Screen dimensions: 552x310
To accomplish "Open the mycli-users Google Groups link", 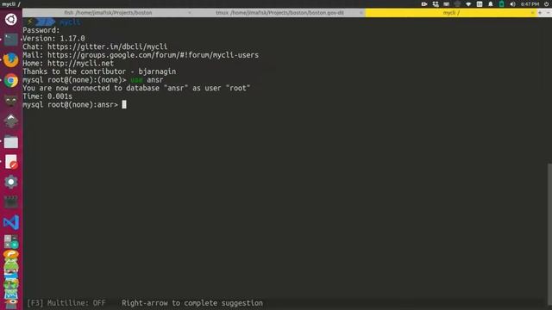I will (x=153, y=55).
